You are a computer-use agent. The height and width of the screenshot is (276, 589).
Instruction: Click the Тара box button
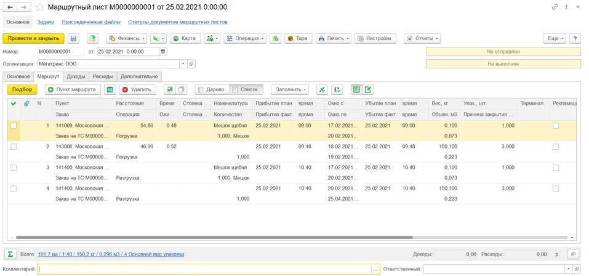[297, 38]
